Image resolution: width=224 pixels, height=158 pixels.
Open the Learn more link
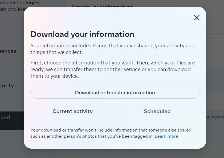click(166, 136)
